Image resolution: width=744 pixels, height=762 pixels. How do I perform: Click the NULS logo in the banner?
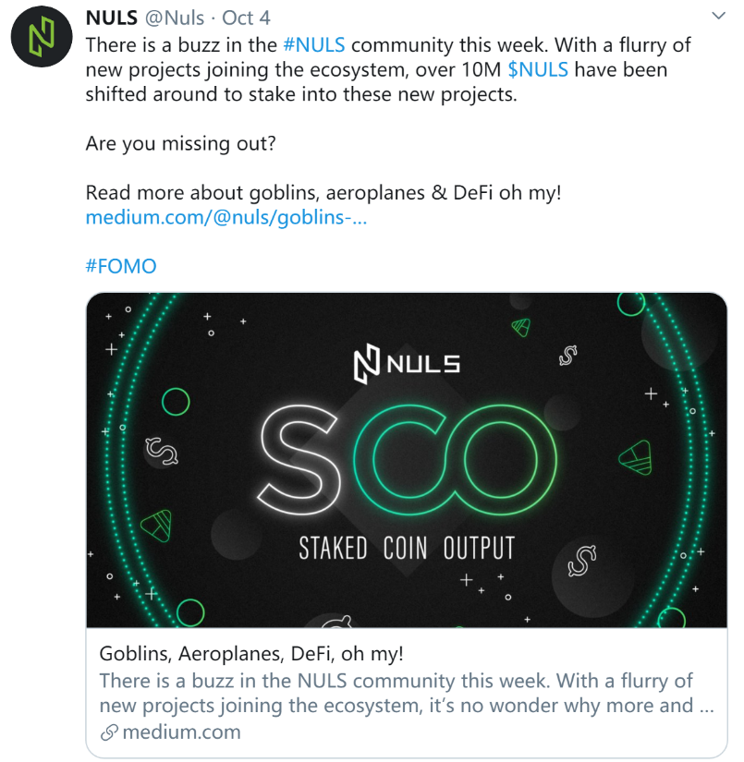407,364
